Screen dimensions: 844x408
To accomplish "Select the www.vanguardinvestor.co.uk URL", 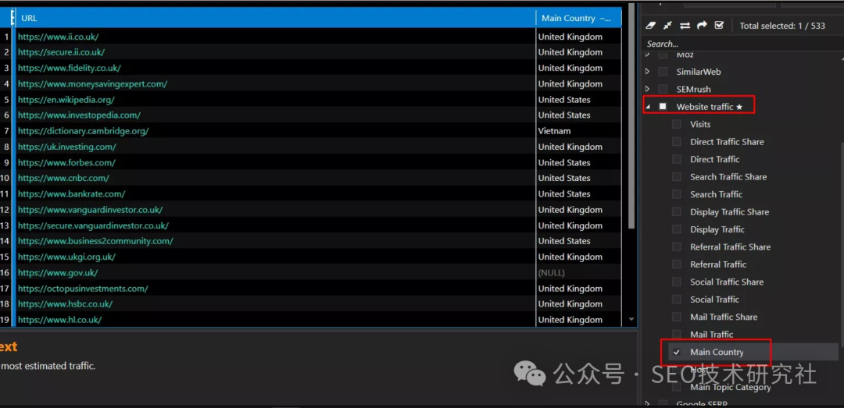I will (x=91, y=210).
